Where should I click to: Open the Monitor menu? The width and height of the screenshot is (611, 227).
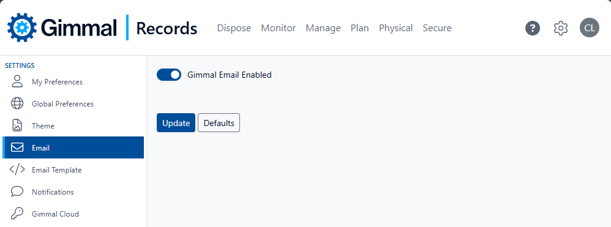(x=278, y=28)
